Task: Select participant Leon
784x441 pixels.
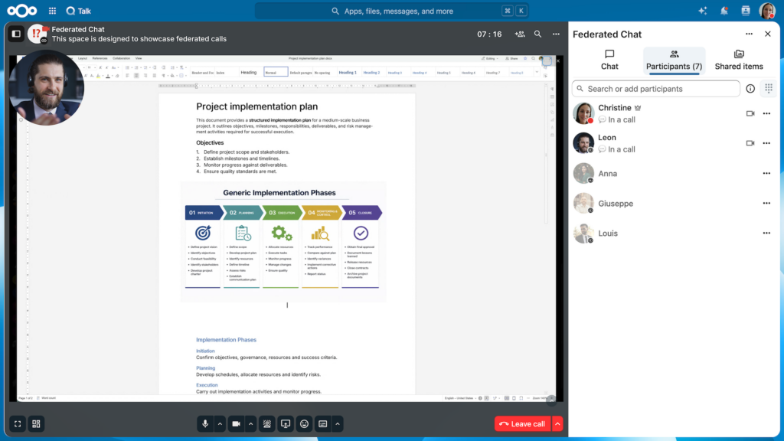Action: [x=674, y=143]
